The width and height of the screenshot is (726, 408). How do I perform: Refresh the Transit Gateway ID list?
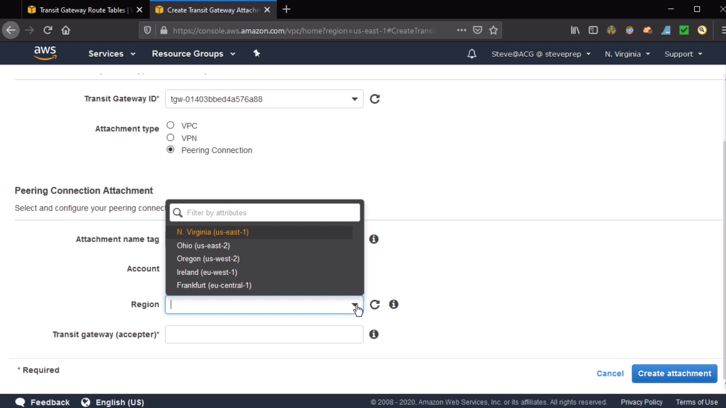point(375,99)
